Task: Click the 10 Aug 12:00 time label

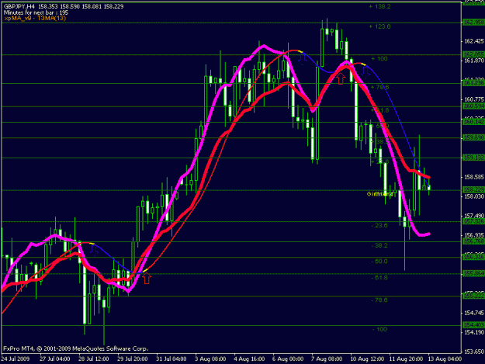Action: click(x=367, y=359)
